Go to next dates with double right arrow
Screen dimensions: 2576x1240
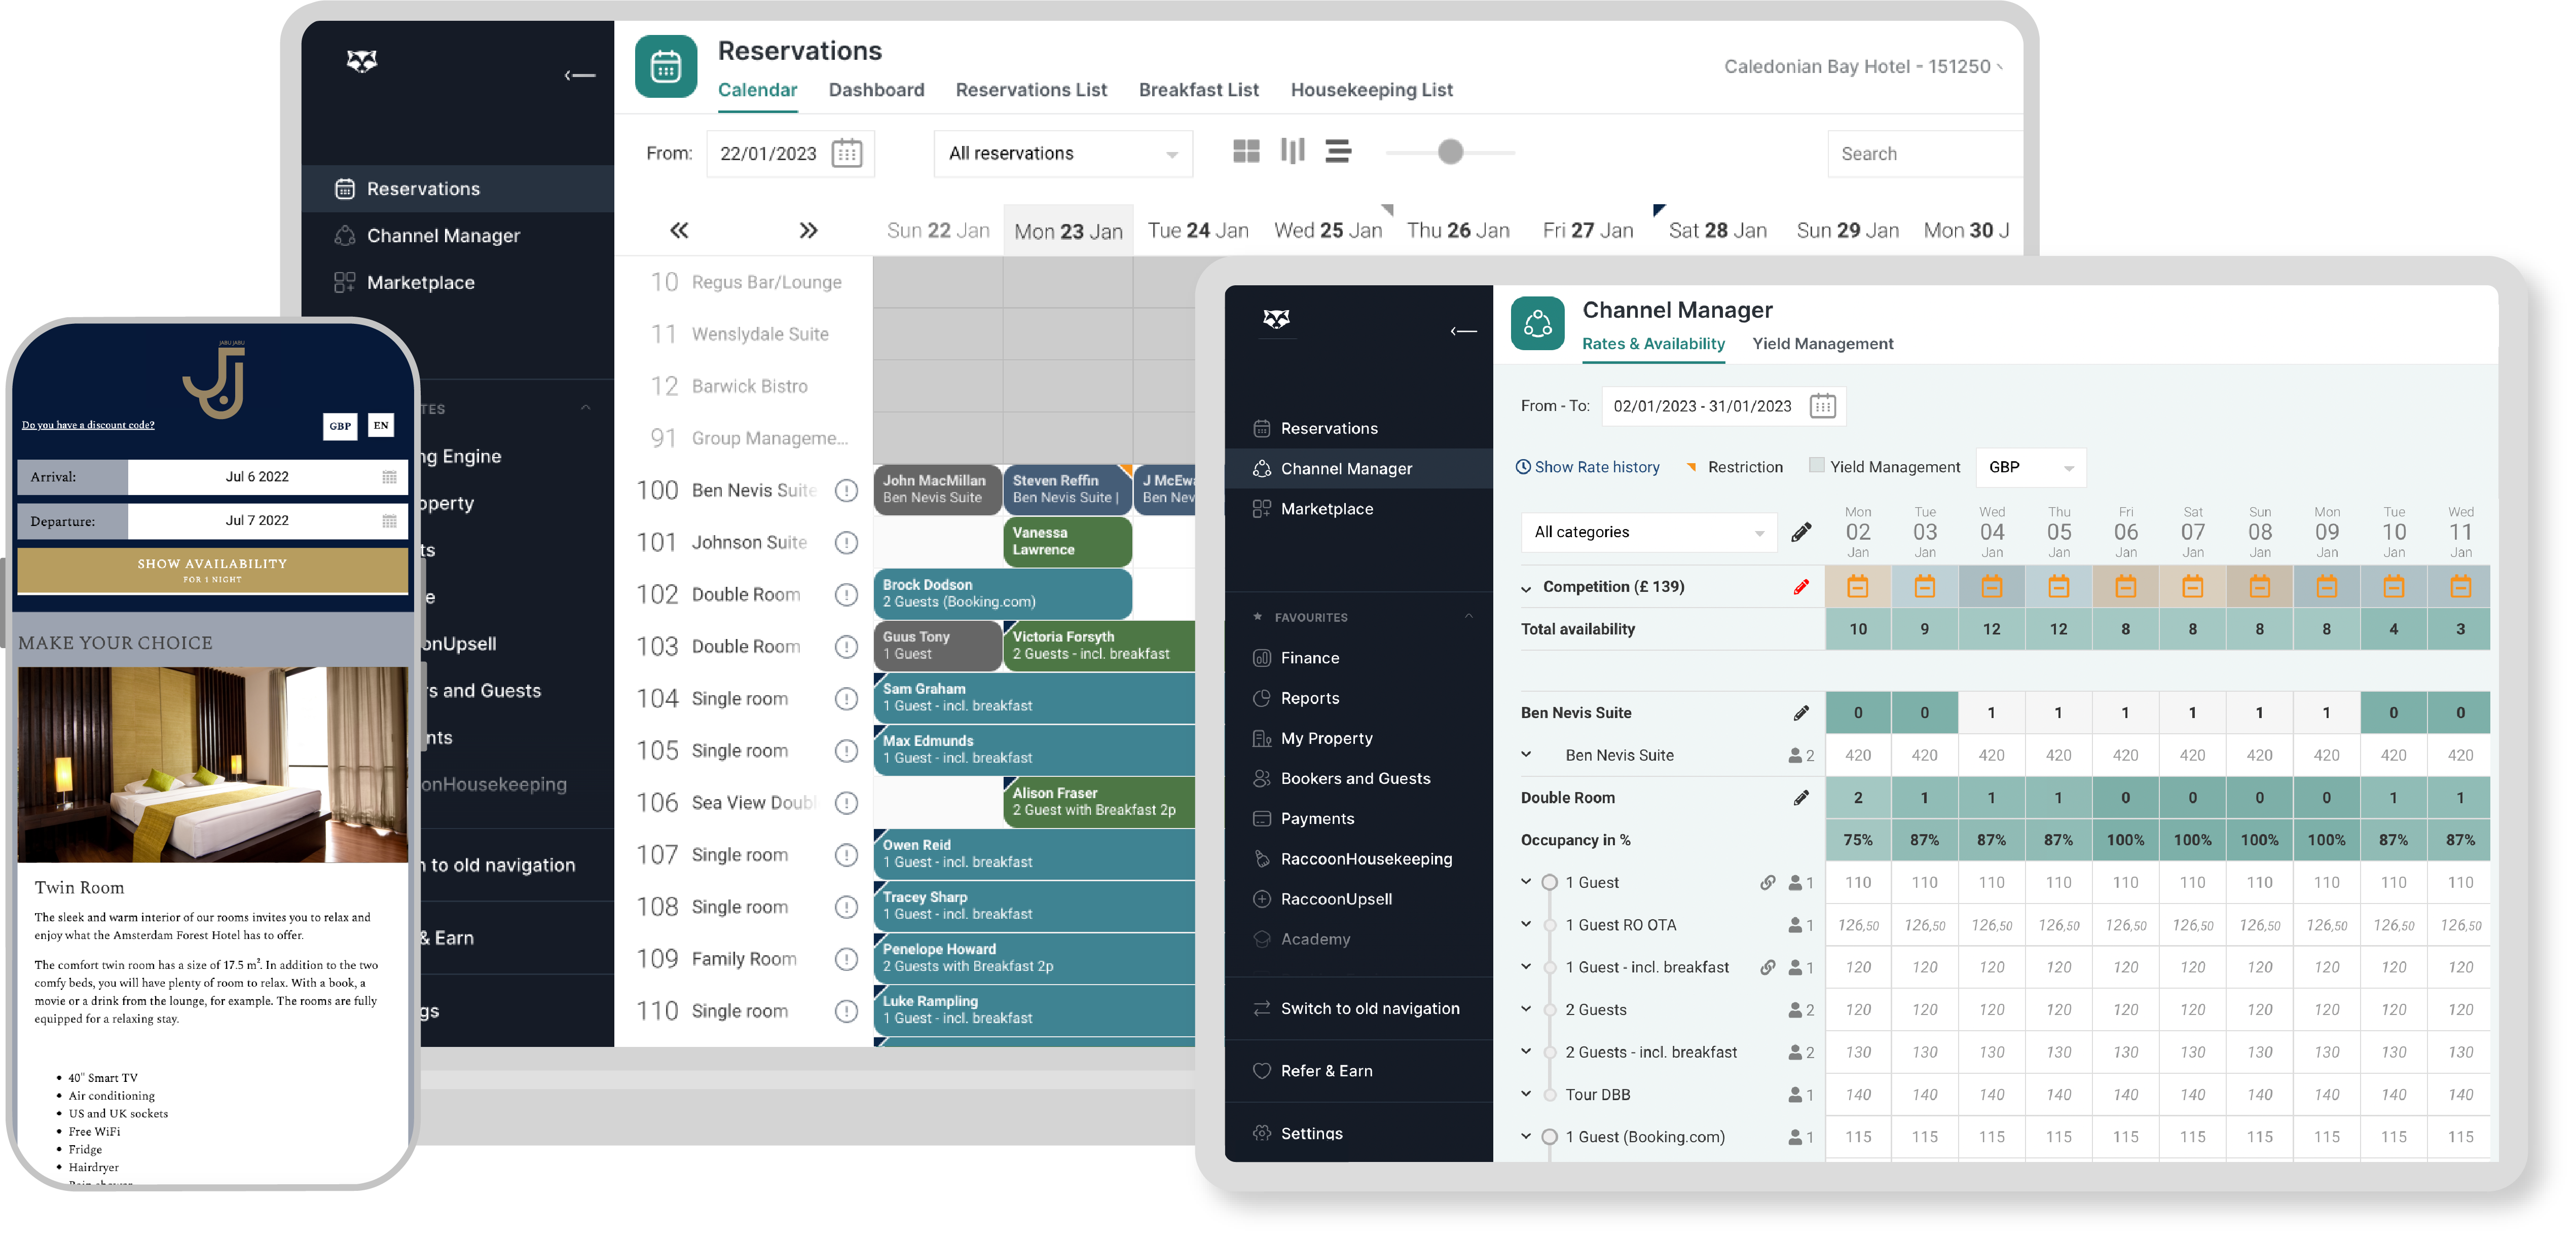[x=808, y=231]
